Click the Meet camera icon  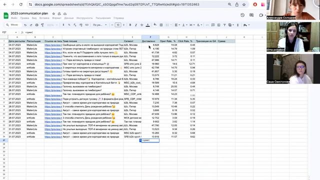[x=261, y=15]
